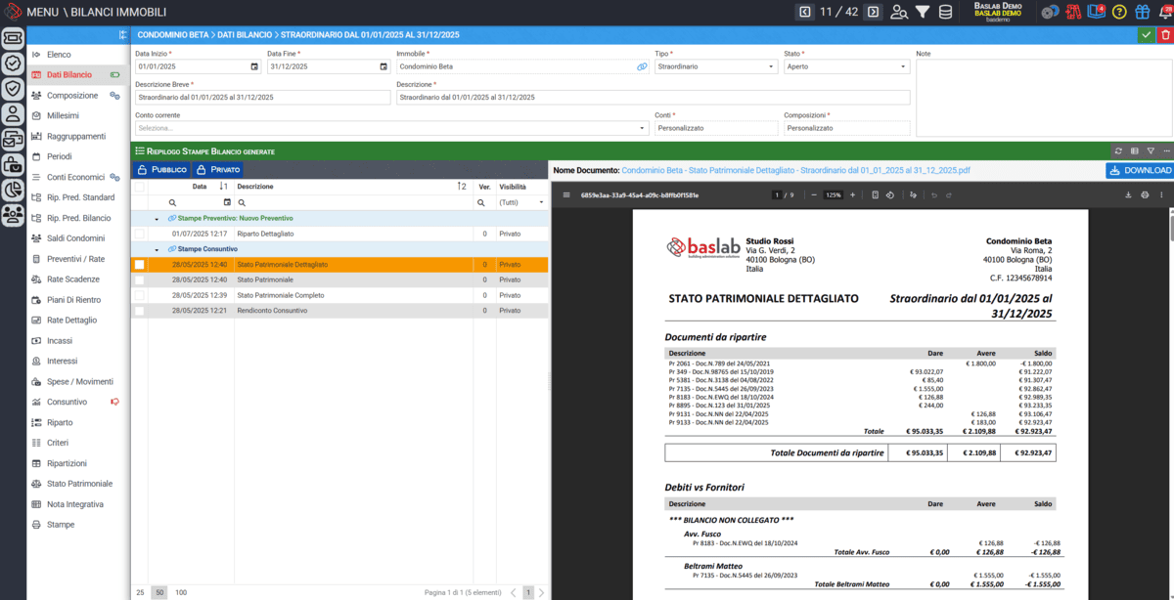This screenshot has height=600, width=1174.
Task: Confirm with the green checkmark icon
Action: point(1146,34)
